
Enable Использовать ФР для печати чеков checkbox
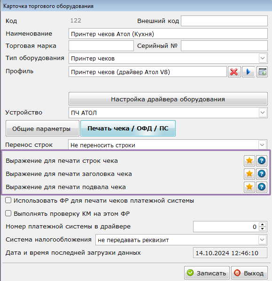tap(8, 200)
